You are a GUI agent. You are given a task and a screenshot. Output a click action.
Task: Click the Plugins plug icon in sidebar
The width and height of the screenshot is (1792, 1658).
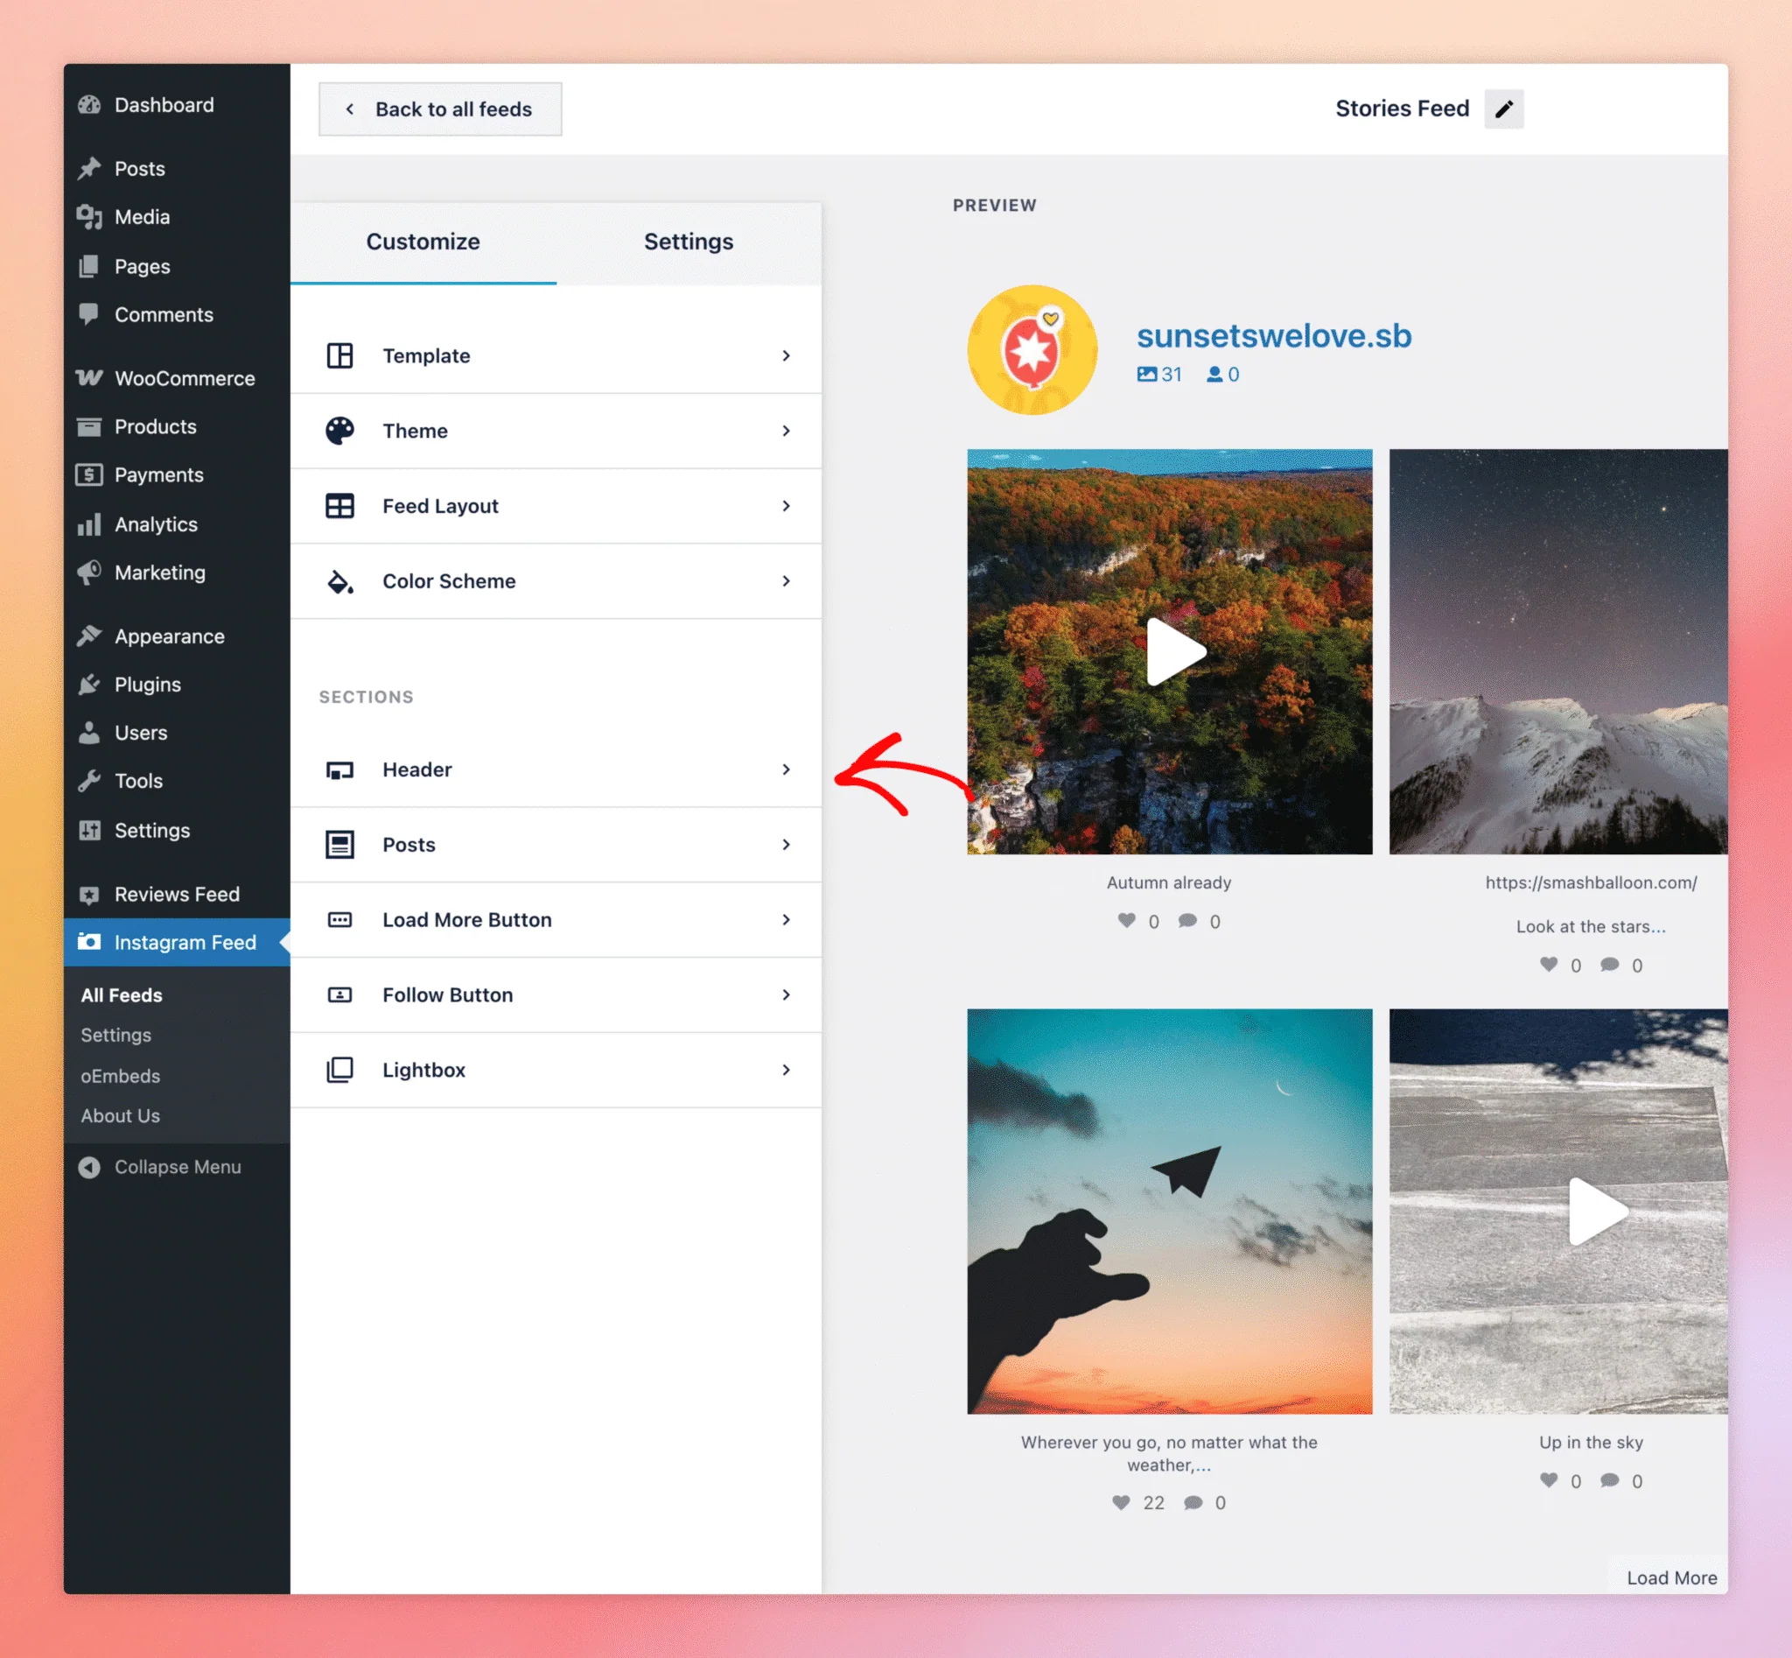(88, 685)
